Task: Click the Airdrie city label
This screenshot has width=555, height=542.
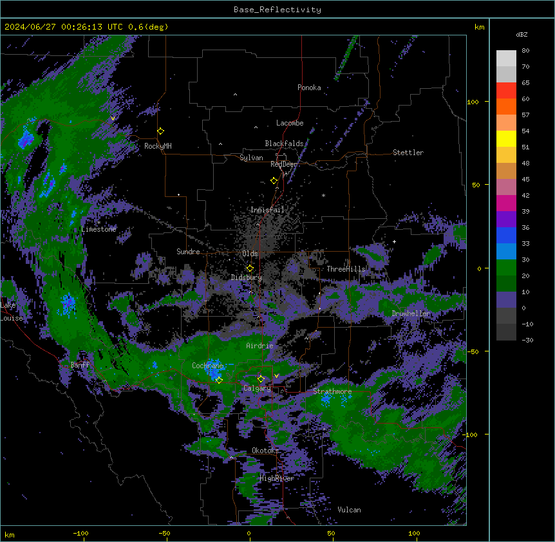Action: coord(260,346)
